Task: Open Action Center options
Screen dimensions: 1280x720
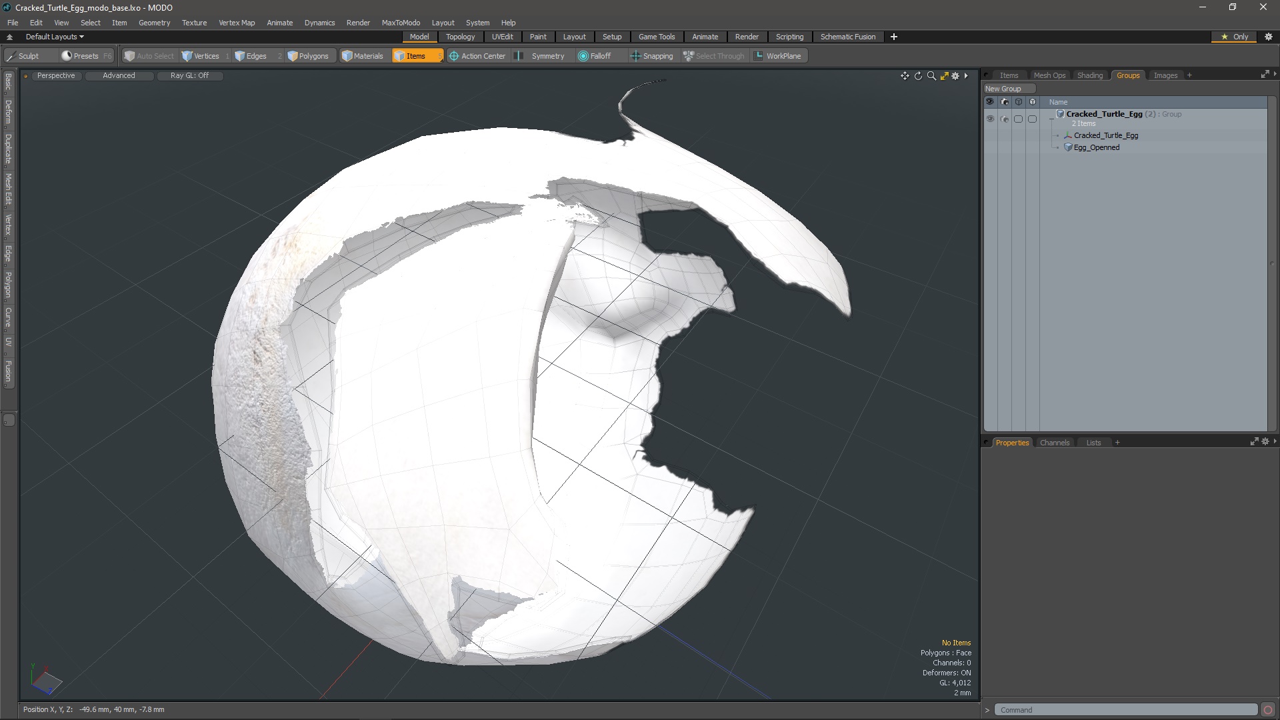Action: point(477,56)
